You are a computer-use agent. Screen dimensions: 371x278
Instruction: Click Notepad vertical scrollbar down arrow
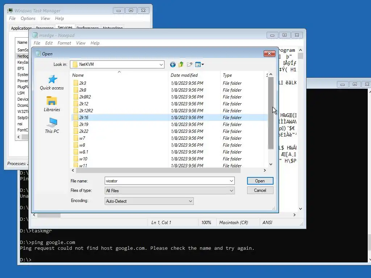(300, 209)
